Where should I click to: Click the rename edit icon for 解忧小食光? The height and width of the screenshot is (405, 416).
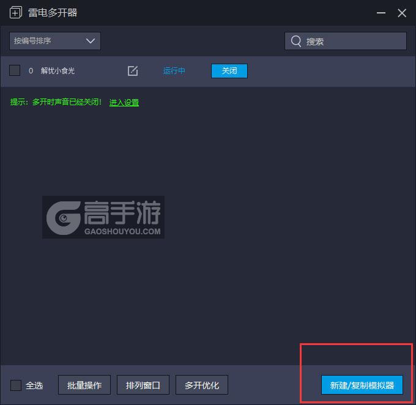133,71
